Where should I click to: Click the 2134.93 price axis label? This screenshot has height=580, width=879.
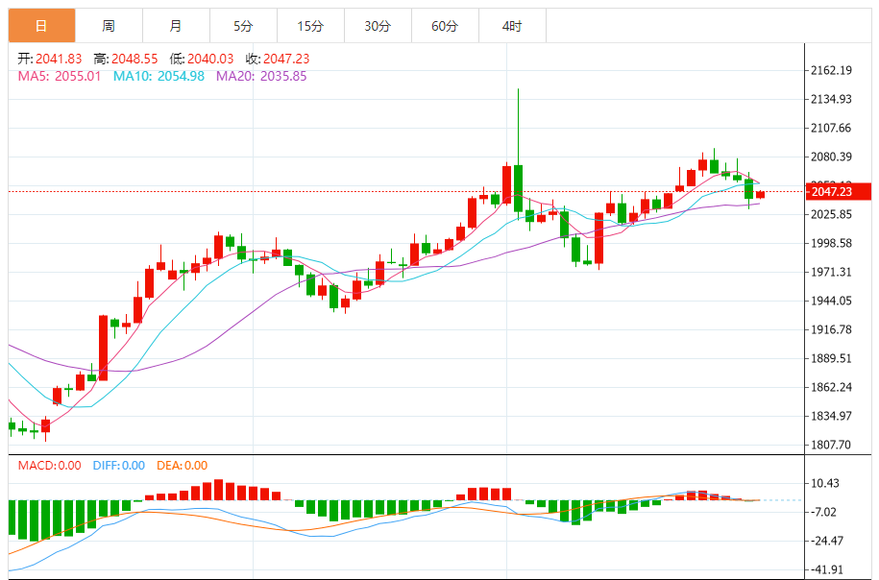tap(831, 99)
